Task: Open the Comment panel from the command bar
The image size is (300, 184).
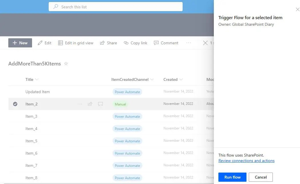Action: coord(156,43)
